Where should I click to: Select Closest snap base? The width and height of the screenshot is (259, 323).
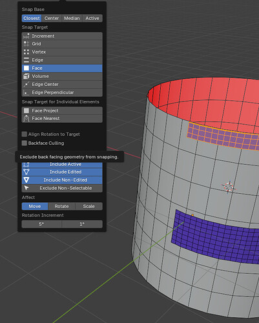coord(32,18)
